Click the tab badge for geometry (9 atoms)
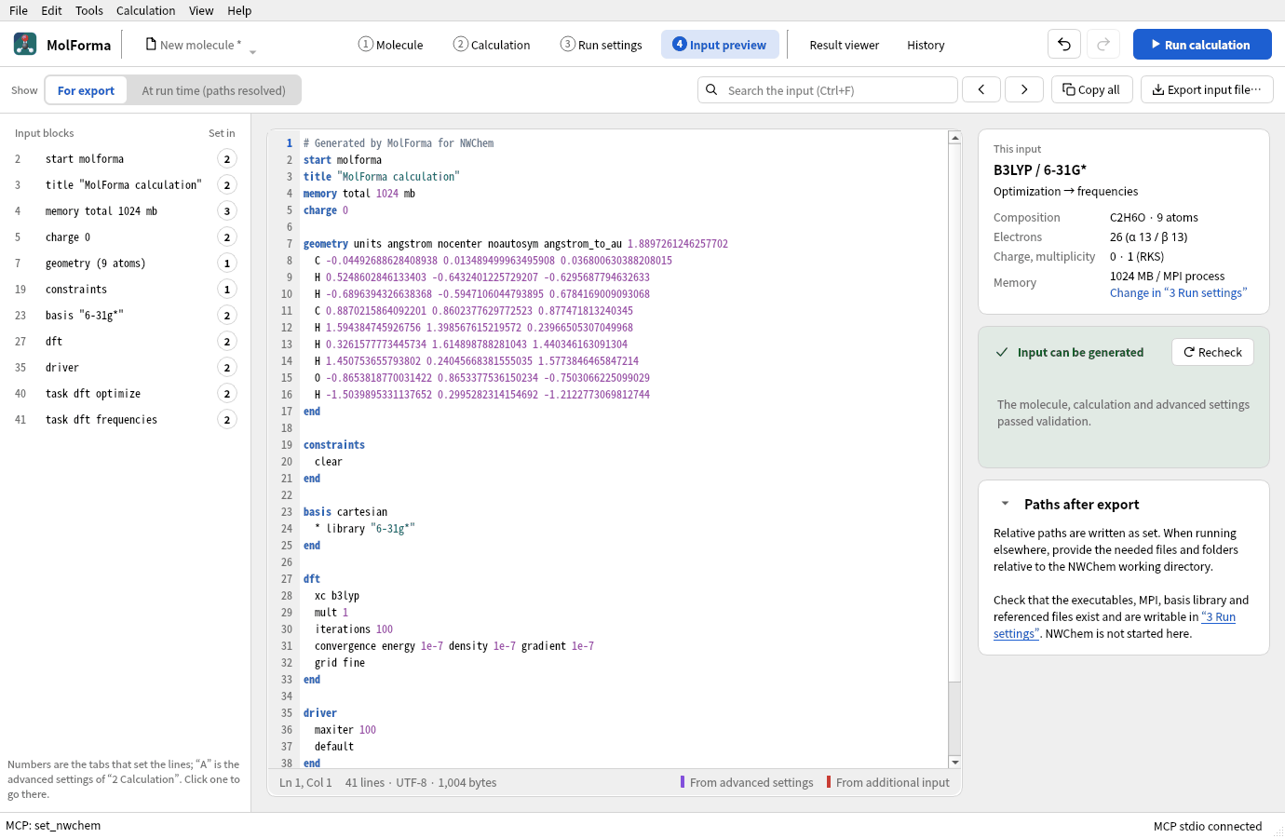This screenshot has height=838, width=1285. [x=226, y=264]
